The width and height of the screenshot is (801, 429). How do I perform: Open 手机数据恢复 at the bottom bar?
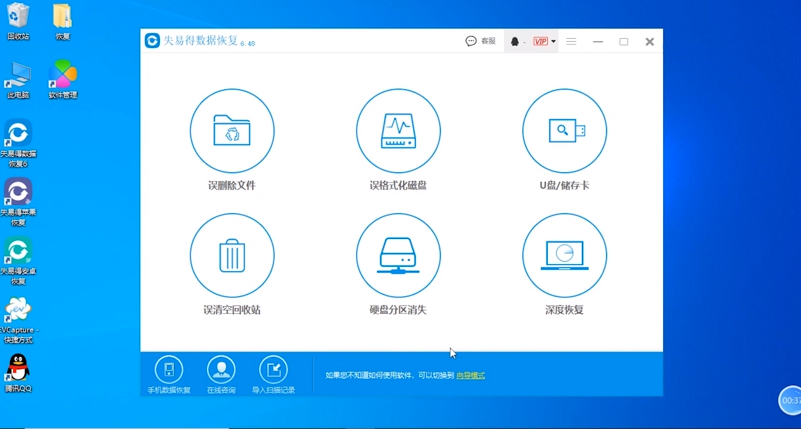tap(169, 369)
